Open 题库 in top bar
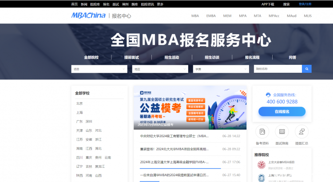The width and height of the screenshot is (333, 182). 135,4
